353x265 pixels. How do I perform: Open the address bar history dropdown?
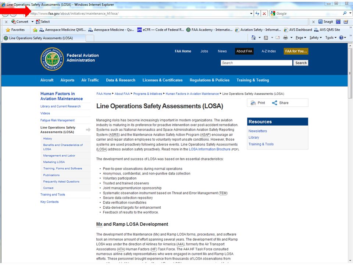(251, 14)
